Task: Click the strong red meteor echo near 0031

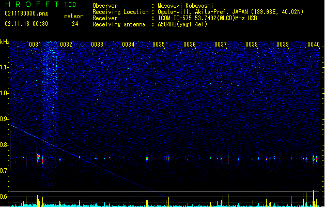Action: tap(38, 157)
